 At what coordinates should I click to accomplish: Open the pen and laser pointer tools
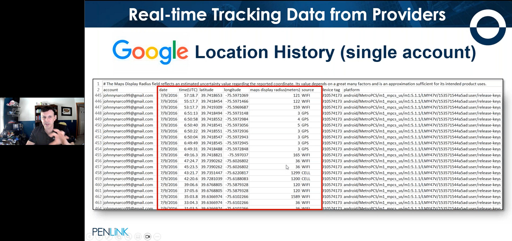pos(109,237)
